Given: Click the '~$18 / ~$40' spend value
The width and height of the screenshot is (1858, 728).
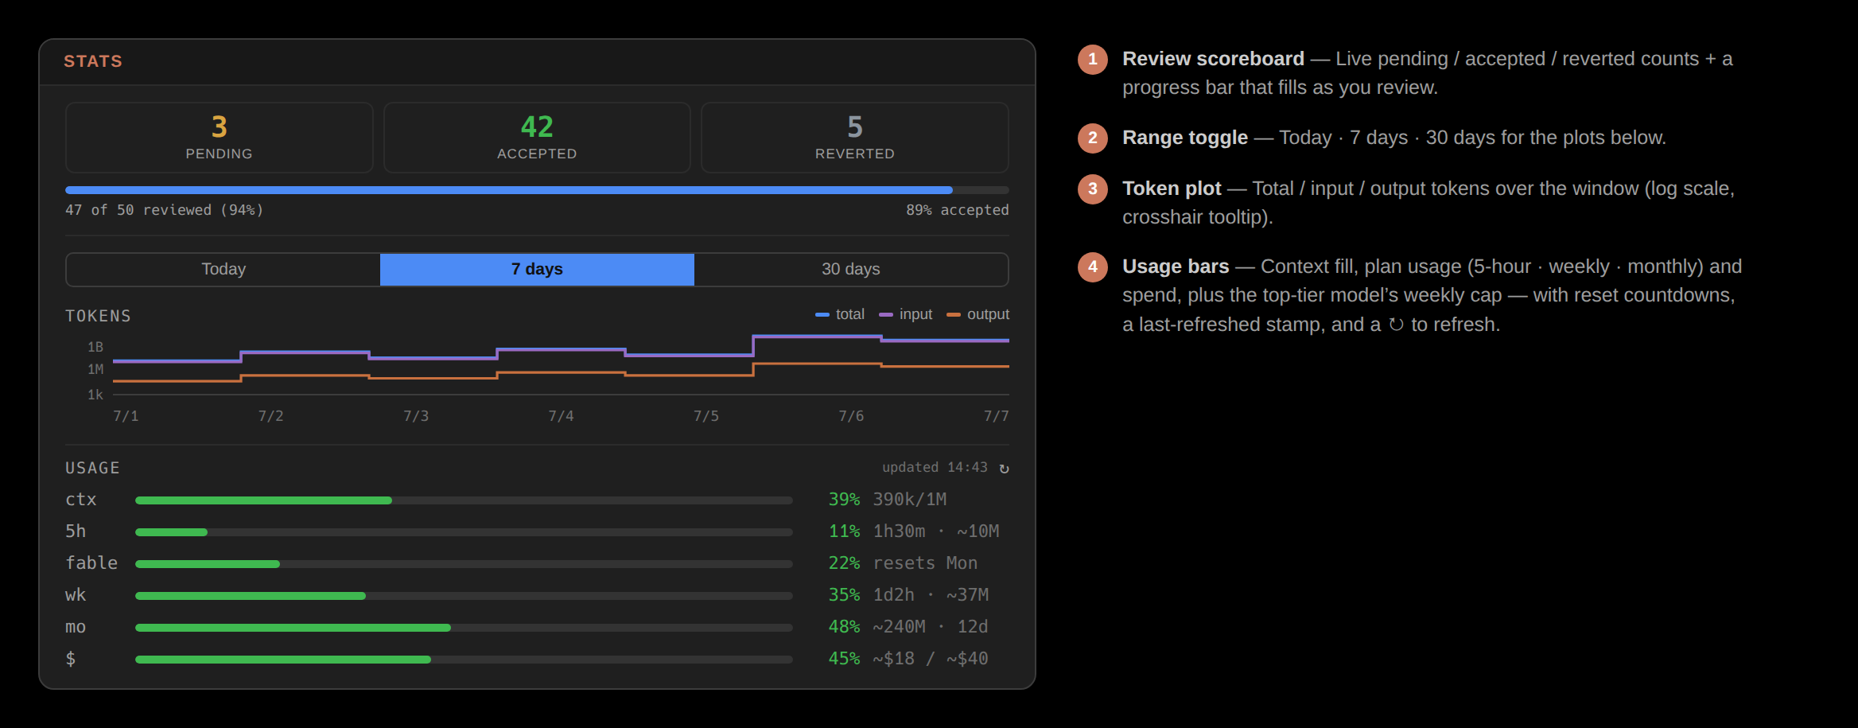Looking at the screenshot, I should point(931,659).
